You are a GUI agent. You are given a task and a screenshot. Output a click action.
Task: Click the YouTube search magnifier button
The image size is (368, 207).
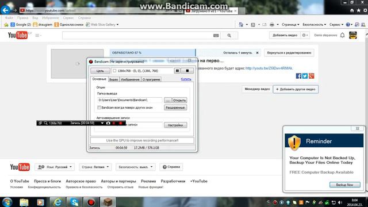[x=229, y=36]
